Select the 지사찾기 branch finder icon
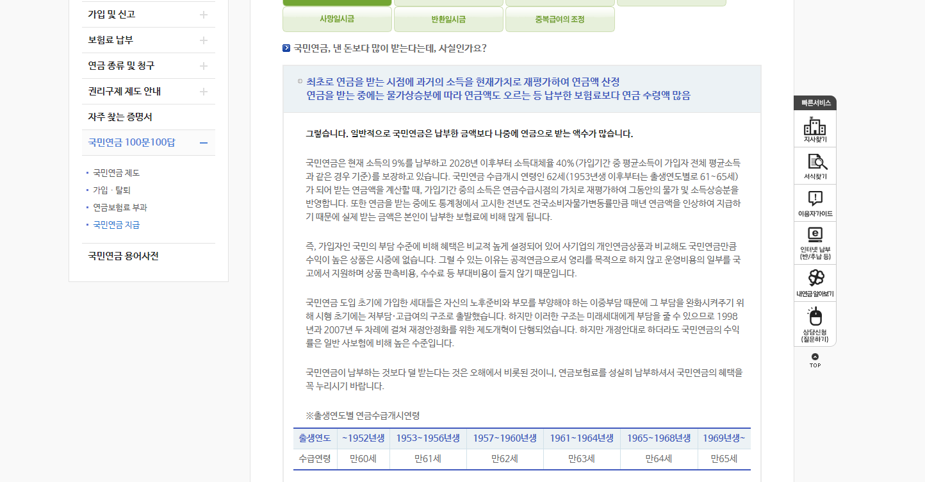Image resolution: width=925 pixels, height=482 pixels. coord(814,128)
